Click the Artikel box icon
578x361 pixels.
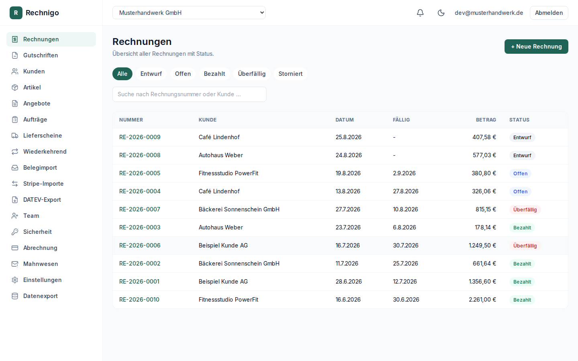pos(15,87)
